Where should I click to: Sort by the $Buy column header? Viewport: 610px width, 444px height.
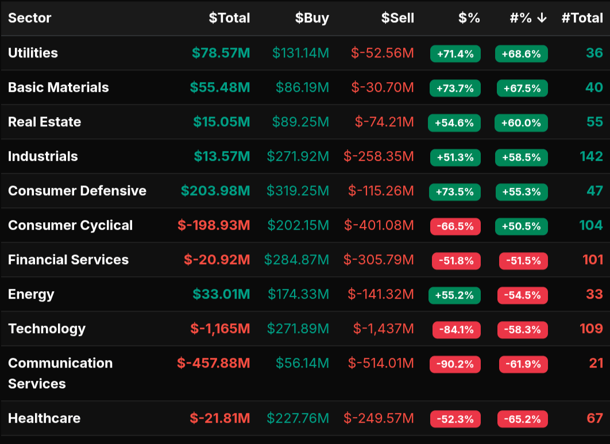[312, 18]
